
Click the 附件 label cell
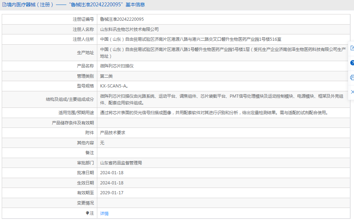[x=50, y=133]
